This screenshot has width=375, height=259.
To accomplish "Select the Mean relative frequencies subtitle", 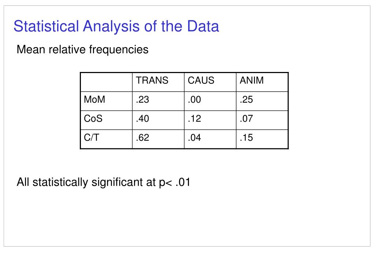I will pos(82,50).
